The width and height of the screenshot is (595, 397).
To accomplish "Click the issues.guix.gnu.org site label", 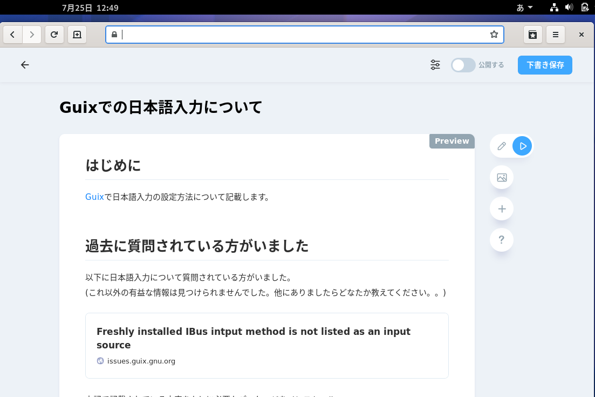I will pos(141,361).
